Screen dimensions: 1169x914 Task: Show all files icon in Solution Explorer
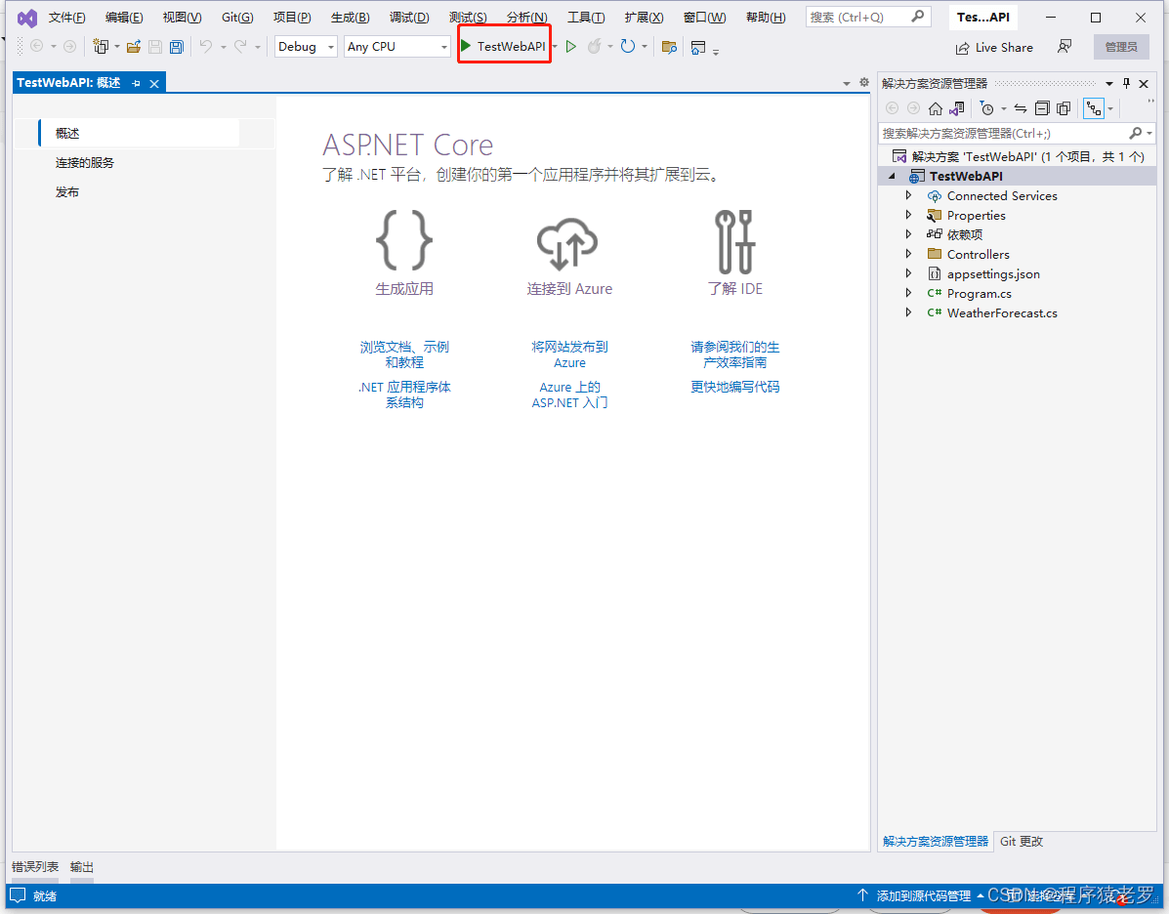click(1064, 108)
